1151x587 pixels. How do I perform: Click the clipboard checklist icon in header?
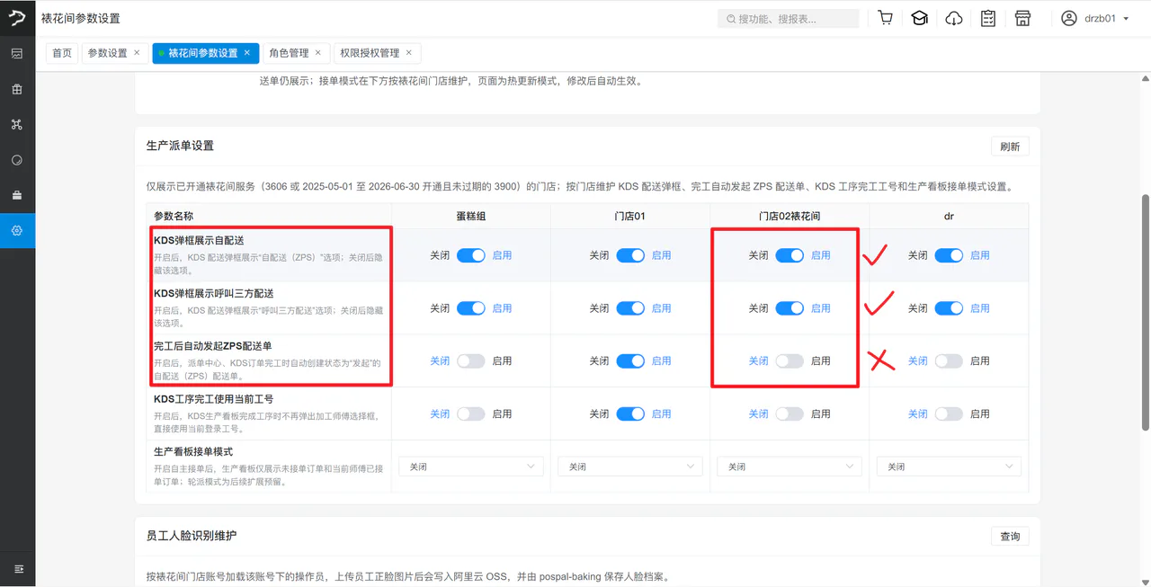tap(988, 19)
